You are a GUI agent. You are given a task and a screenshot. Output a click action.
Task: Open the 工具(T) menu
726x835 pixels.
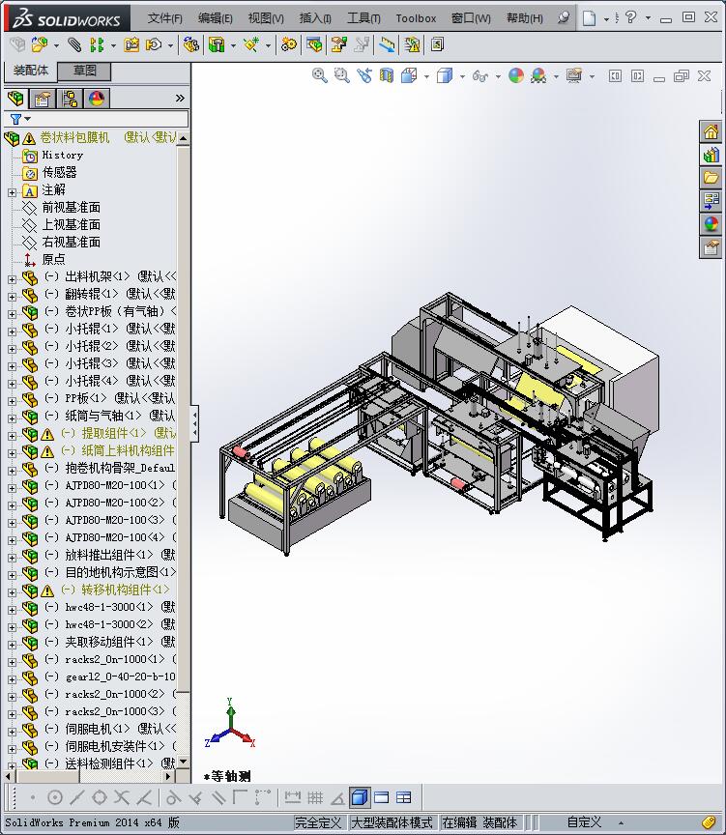pyautogui.click(x=363, y=18)
